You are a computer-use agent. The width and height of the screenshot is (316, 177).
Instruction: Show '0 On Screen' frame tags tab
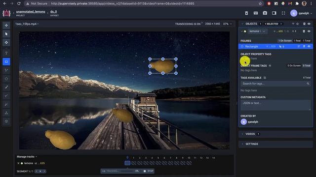coord(294,65)
